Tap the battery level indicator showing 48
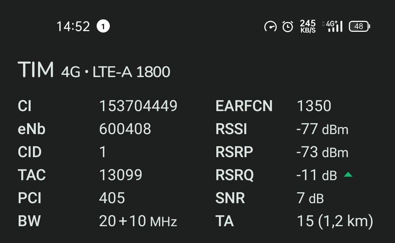The width and height of the screenshot is (395, 243). (x=359, y=26)
